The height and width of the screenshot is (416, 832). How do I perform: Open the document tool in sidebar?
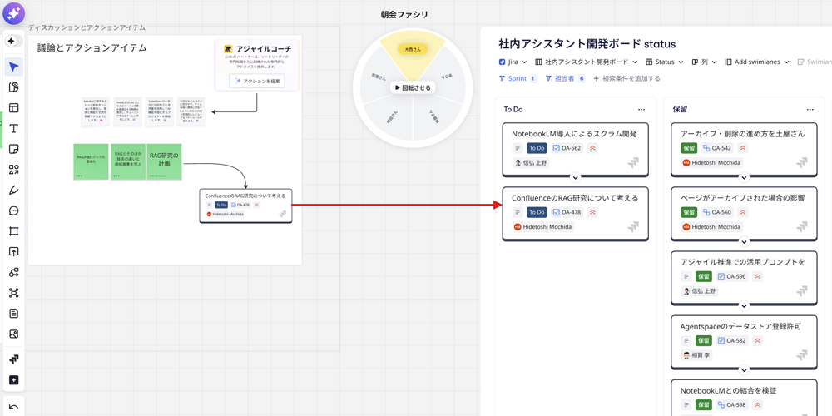point(14,313)
